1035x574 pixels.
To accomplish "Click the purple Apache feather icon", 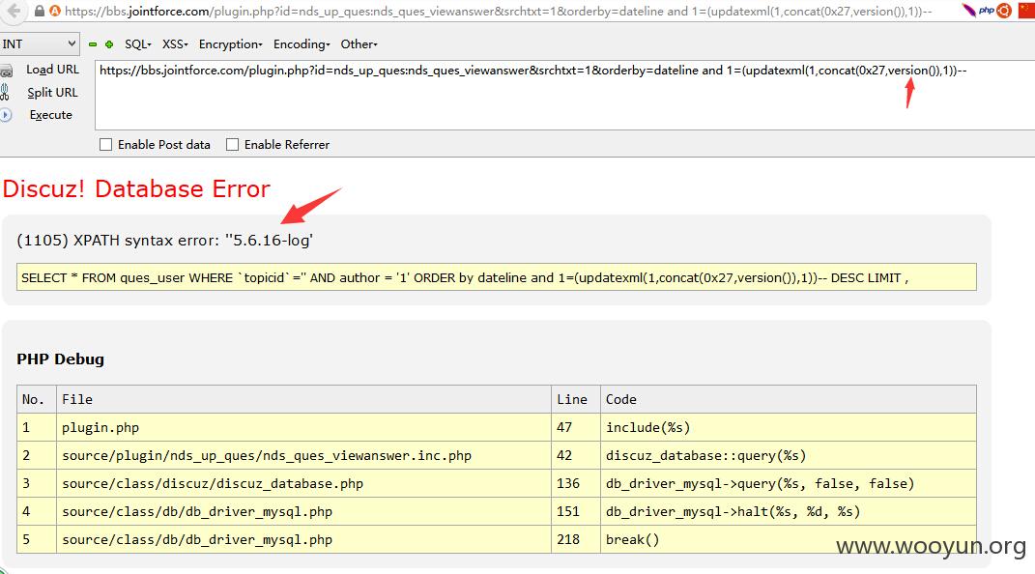I will pos(968,11).
